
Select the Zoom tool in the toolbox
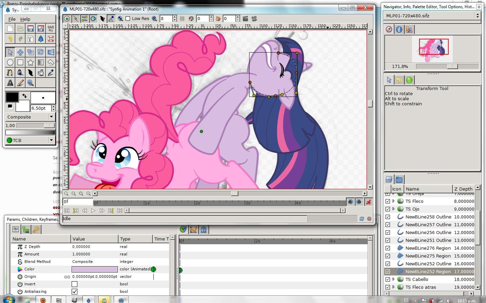tap(31, 83)
